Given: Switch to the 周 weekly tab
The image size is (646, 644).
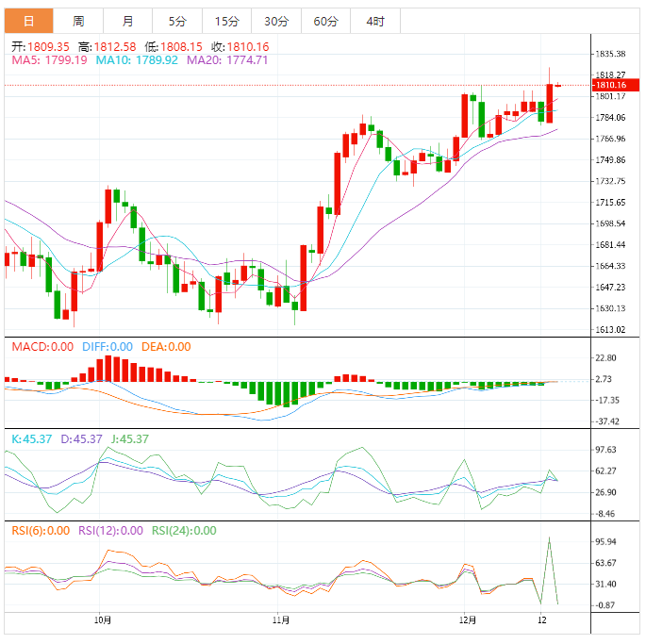Looking at the screenshot, I should (x=78, y=21).
